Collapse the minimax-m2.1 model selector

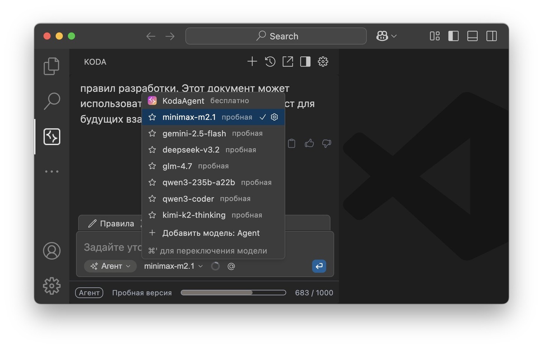click(x=174, y=266)
